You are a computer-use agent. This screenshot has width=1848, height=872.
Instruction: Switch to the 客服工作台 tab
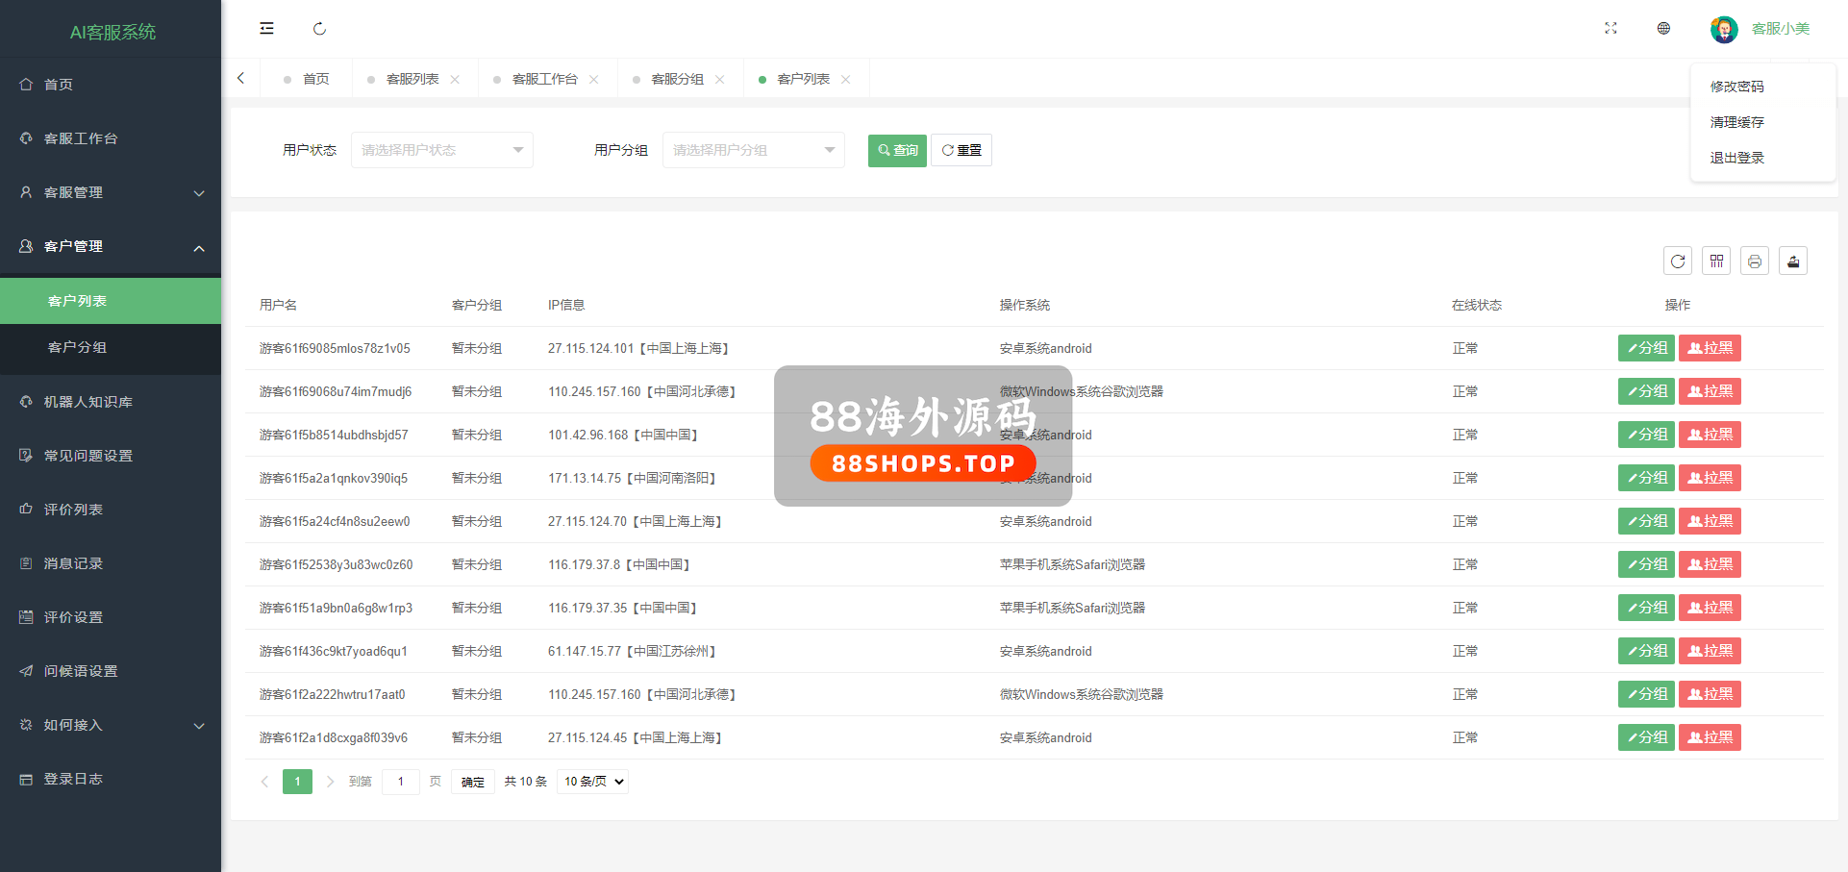pyautogui.click(x=544, y=79)
